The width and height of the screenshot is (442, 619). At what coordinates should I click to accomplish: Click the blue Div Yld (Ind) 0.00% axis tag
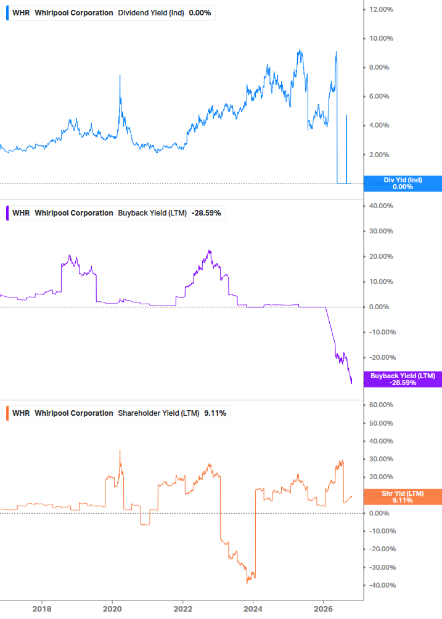pyautogui.click(x=403, y=184)
